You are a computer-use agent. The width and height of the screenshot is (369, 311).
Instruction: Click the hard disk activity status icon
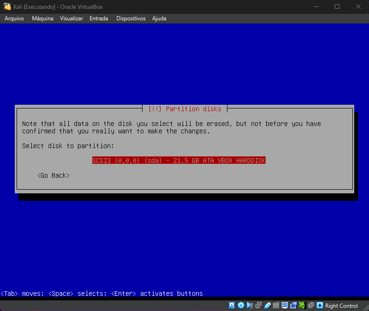232,305
